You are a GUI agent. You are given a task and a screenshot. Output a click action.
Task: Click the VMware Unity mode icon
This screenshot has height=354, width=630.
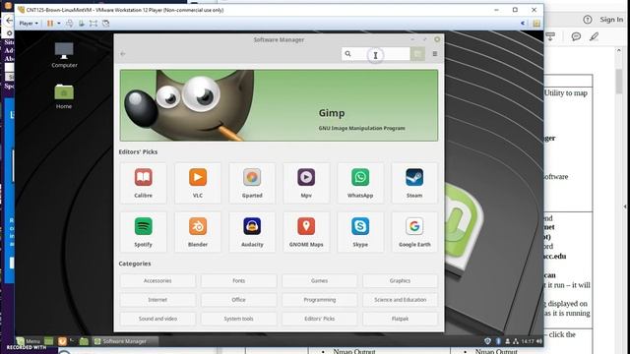coord(106,24)
